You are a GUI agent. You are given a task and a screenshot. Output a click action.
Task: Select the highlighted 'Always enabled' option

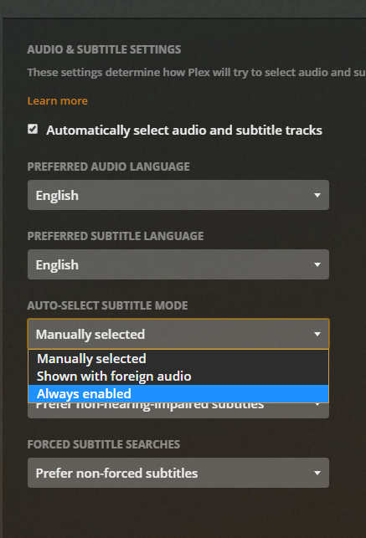178,394
